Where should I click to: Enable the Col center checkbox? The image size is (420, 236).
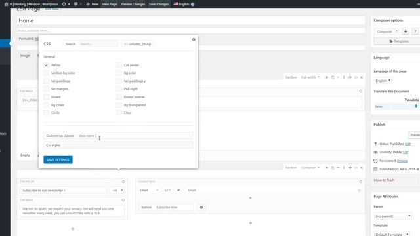click(119, 65)
